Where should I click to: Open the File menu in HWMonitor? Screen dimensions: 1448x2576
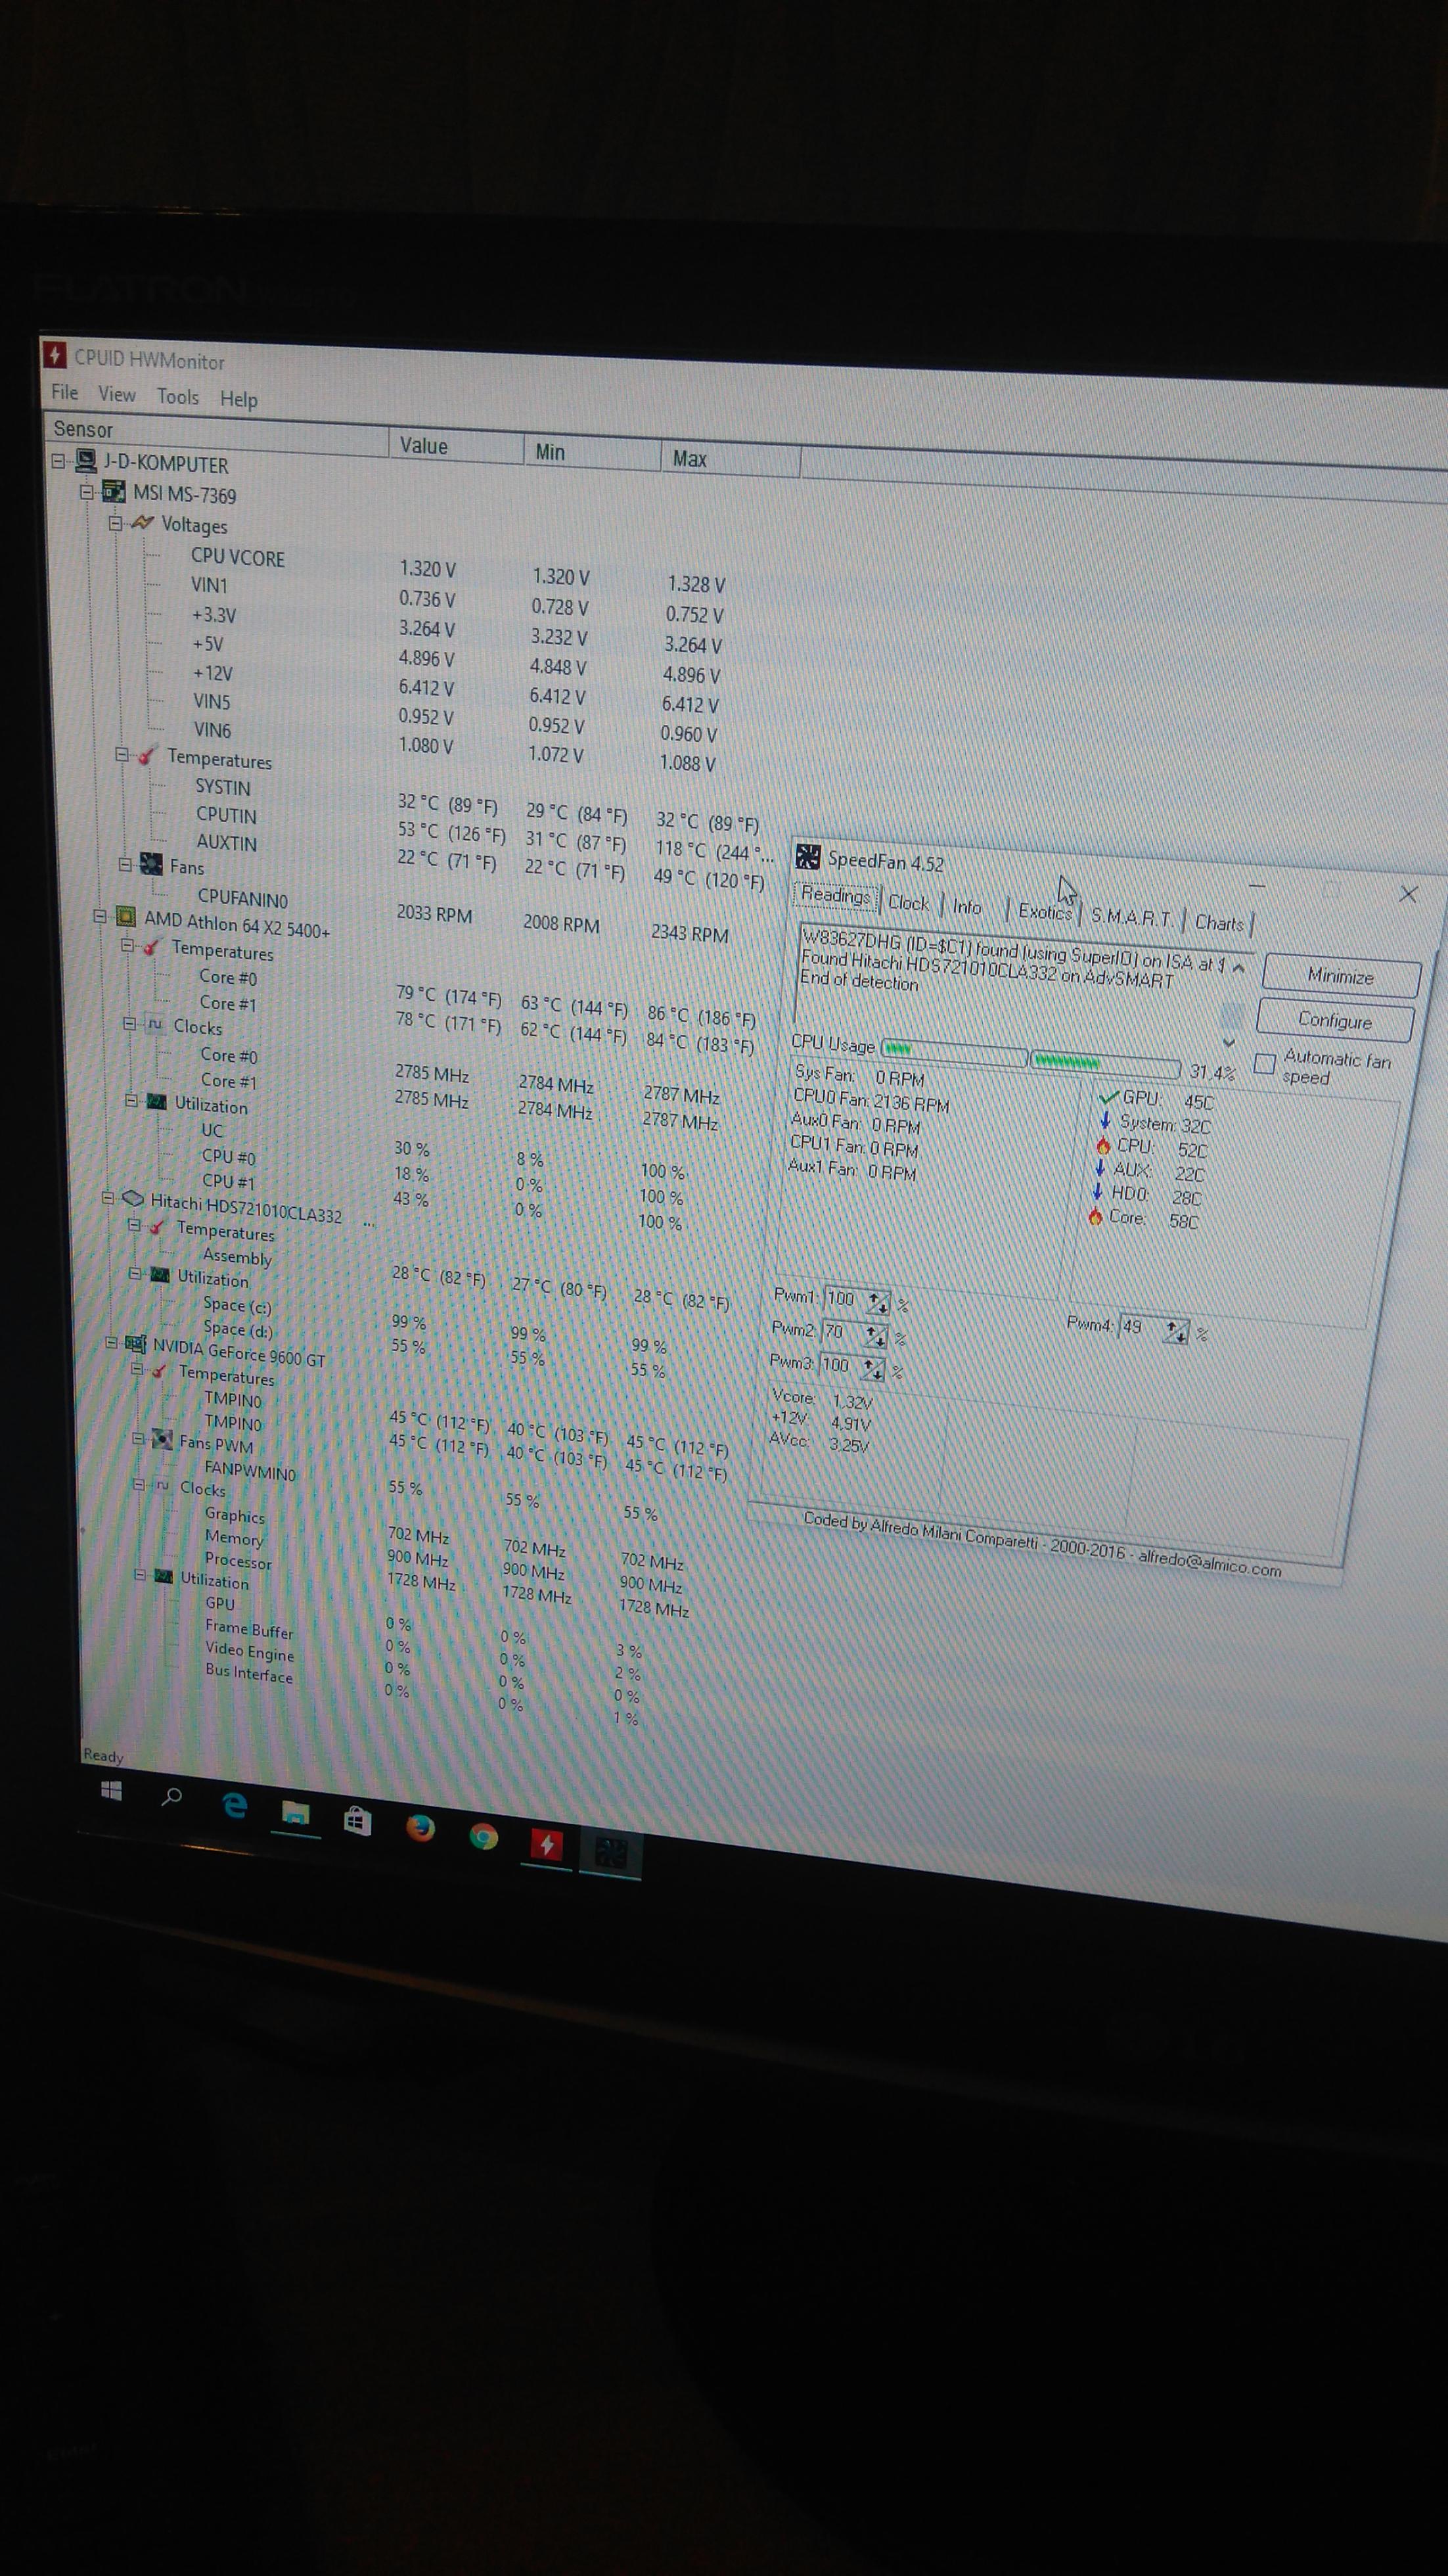click(x=64, y=392)
